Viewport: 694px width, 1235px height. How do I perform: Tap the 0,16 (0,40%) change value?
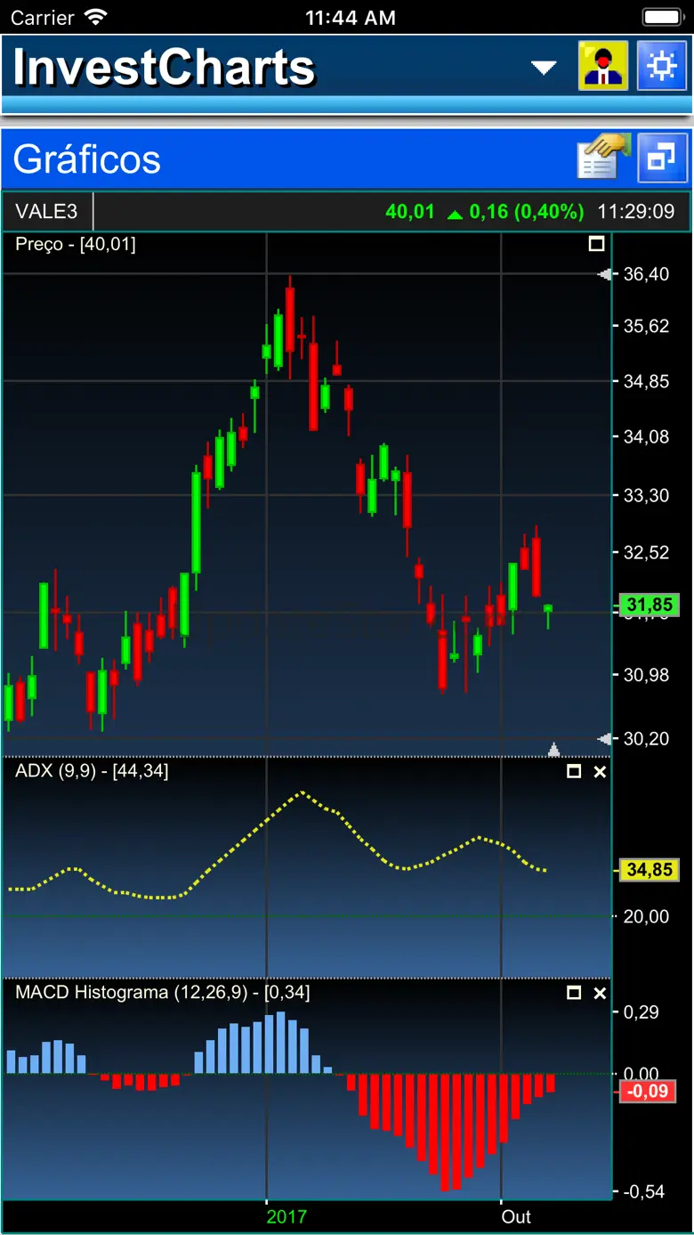pos(527,212)
